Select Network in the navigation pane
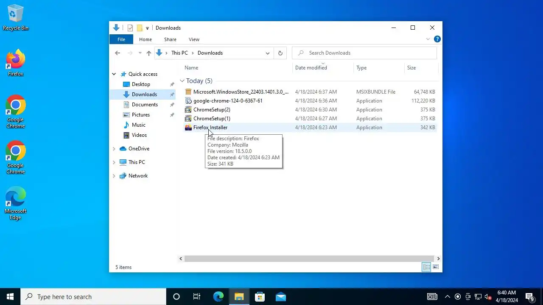543x305 pixels. click(x=138, y=176)
